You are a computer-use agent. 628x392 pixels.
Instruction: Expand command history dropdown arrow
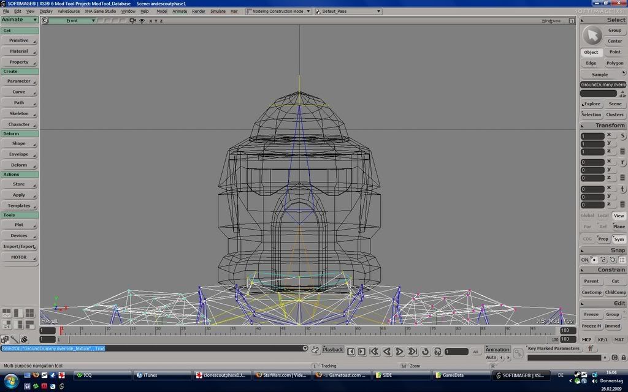point(305,349)
